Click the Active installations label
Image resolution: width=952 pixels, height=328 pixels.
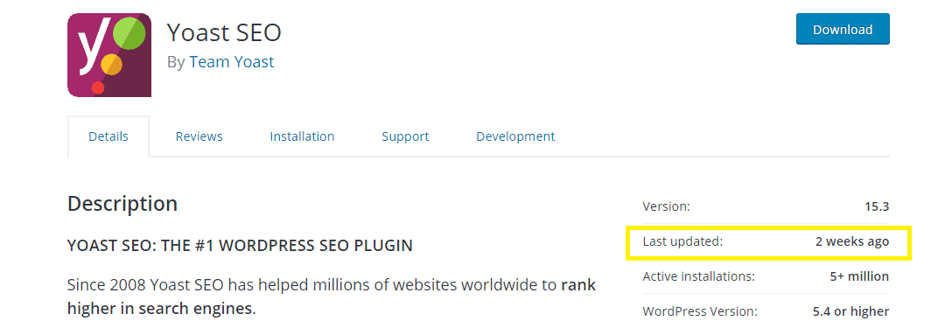pos(699,276)
